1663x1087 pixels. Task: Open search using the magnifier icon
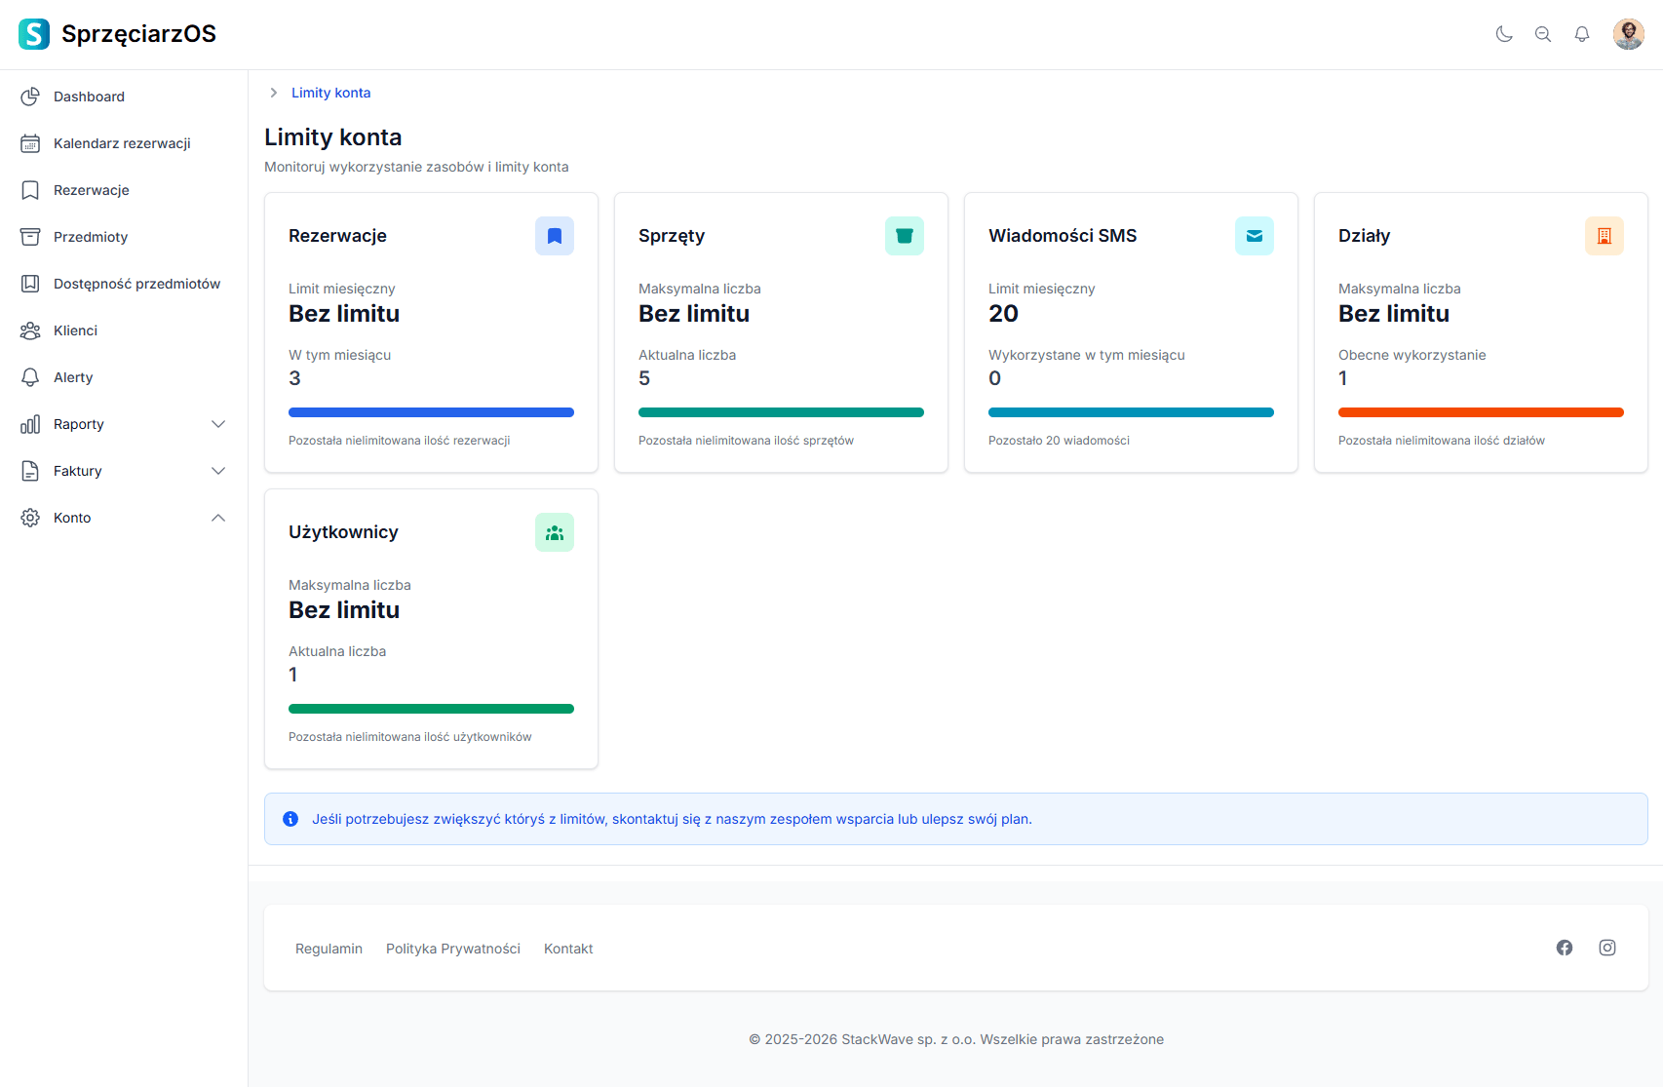tap(1543, 34)
